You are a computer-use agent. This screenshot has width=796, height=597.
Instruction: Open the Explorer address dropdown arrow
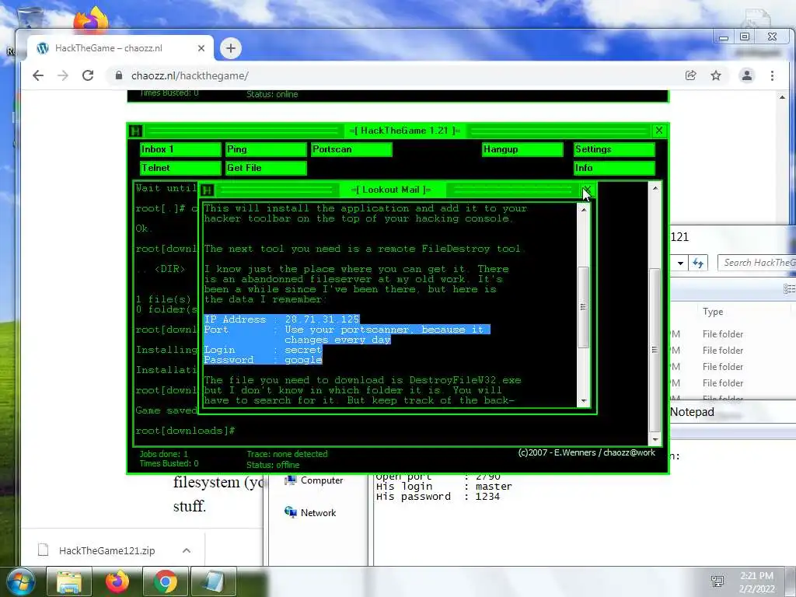click(680, 263)
